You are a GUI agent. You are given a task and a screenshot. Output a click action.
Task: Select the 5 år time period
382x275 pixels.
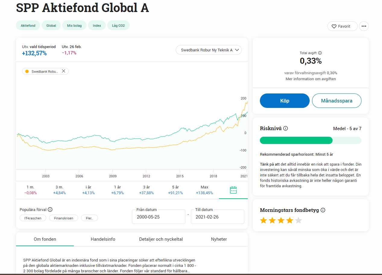175,190
